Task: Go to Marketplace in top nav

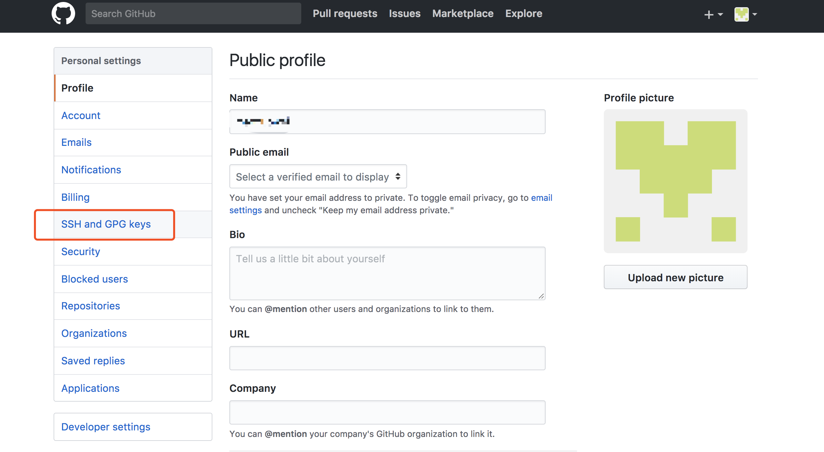Action: pyautogui.click(x=463, y=14)
